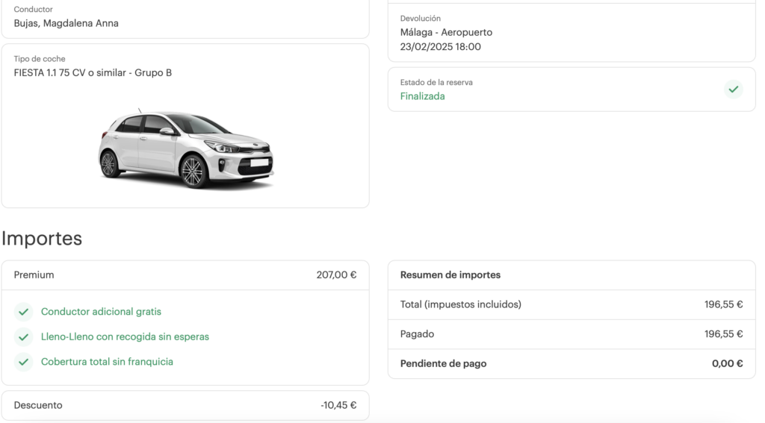Click the Premium plan row label
The image size is (765, 423).
pyautogui.click(x=34, y=275)
